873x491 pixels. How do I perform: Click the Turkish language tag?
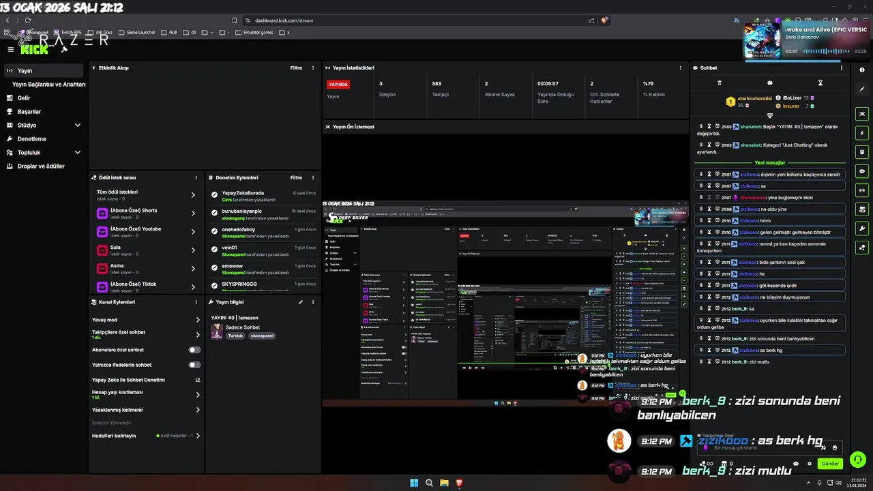coord(235,336)
